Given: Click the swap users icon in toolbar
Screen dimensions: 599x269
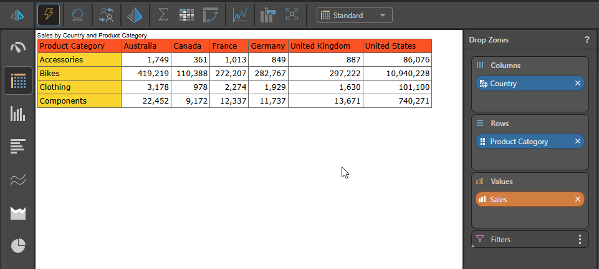Looking at the screenshot, I should 106,16.
